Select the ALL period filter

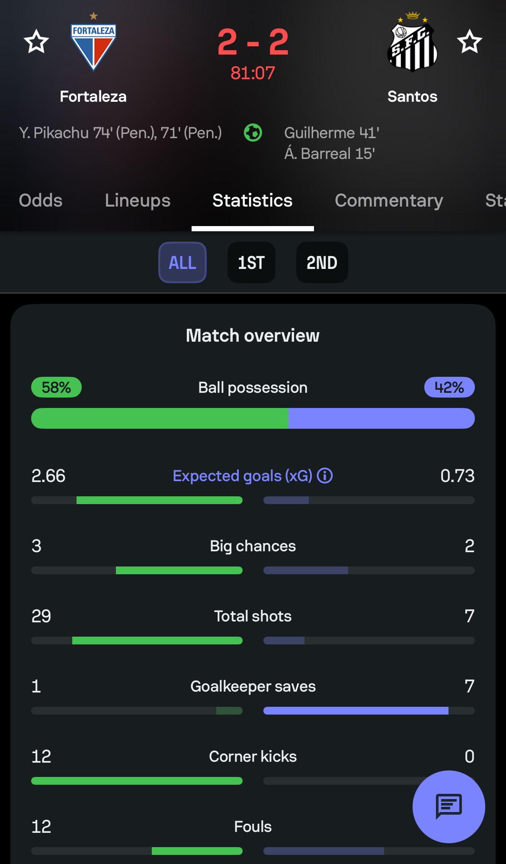coord(183,262)
